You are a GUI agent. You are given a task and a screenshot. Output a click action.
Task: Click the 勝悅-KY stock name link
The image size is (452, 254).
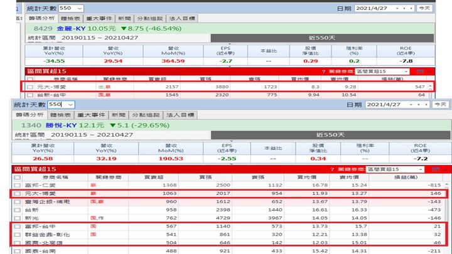[x=61, y=125]
